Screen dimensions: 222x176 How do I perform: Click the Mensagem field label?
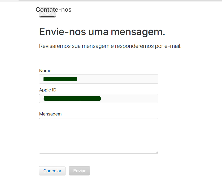pyautogui.click(x=50, y=114)
